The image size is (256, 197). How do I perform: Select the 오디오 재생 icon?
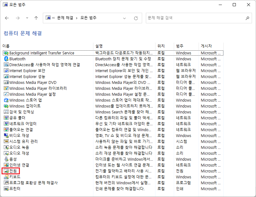click(6, 153)
